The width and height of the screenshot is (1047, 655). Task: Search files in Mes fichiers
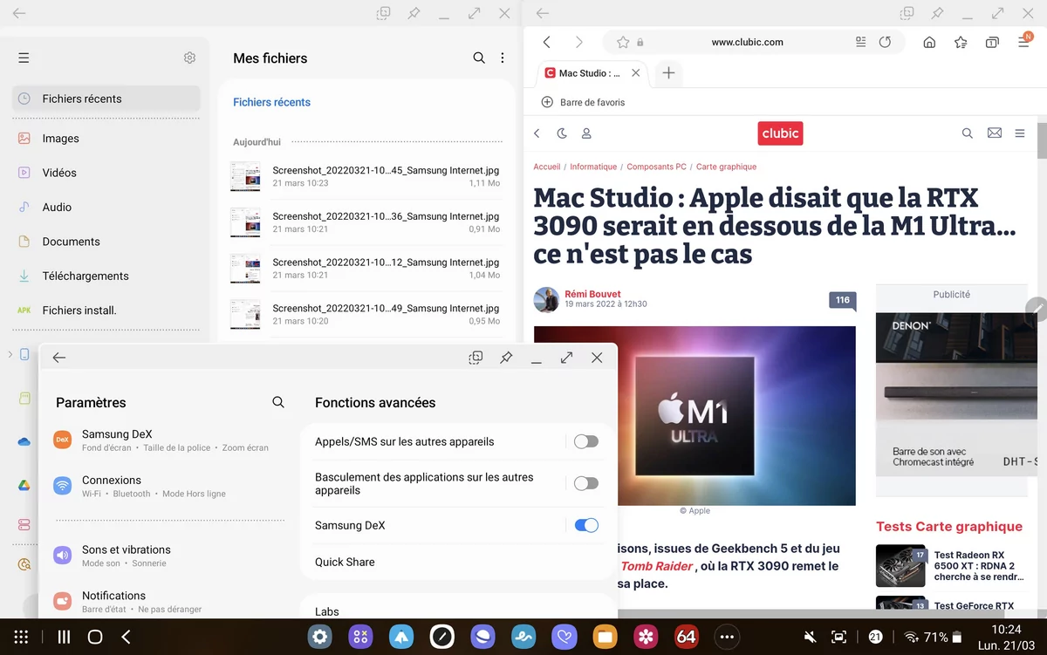[x=479, y=58]
